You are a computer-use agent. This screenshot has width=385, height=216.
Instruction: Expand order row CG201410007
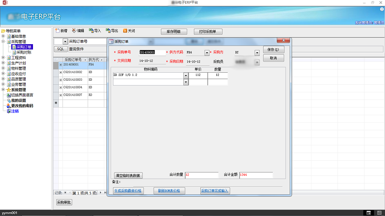[x=61, y=95]
